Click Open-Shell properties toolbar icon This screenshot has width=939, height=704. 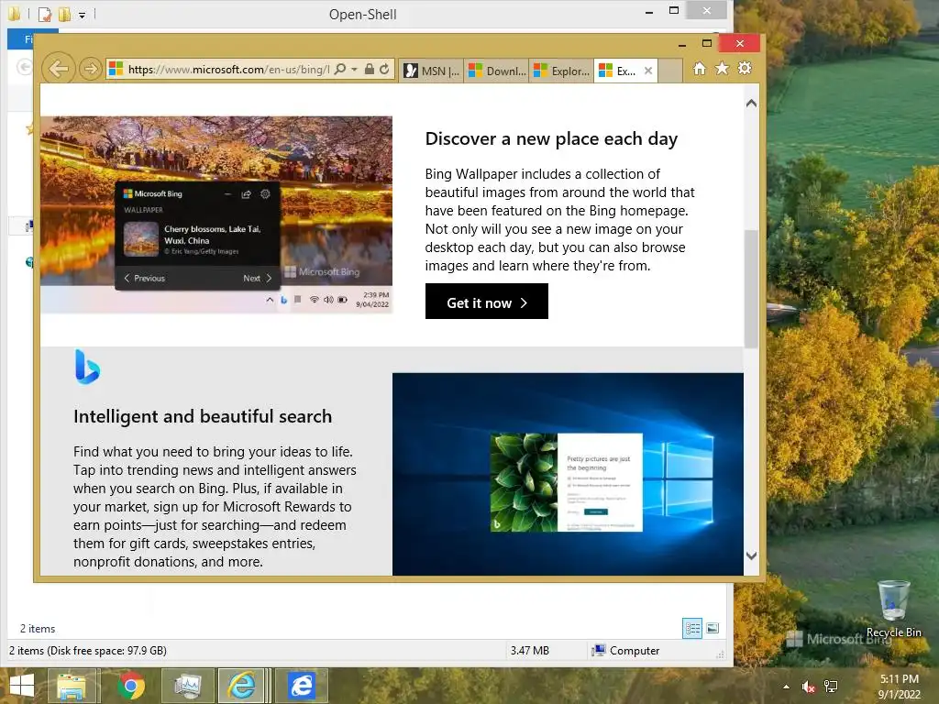[x=44, y=14]
